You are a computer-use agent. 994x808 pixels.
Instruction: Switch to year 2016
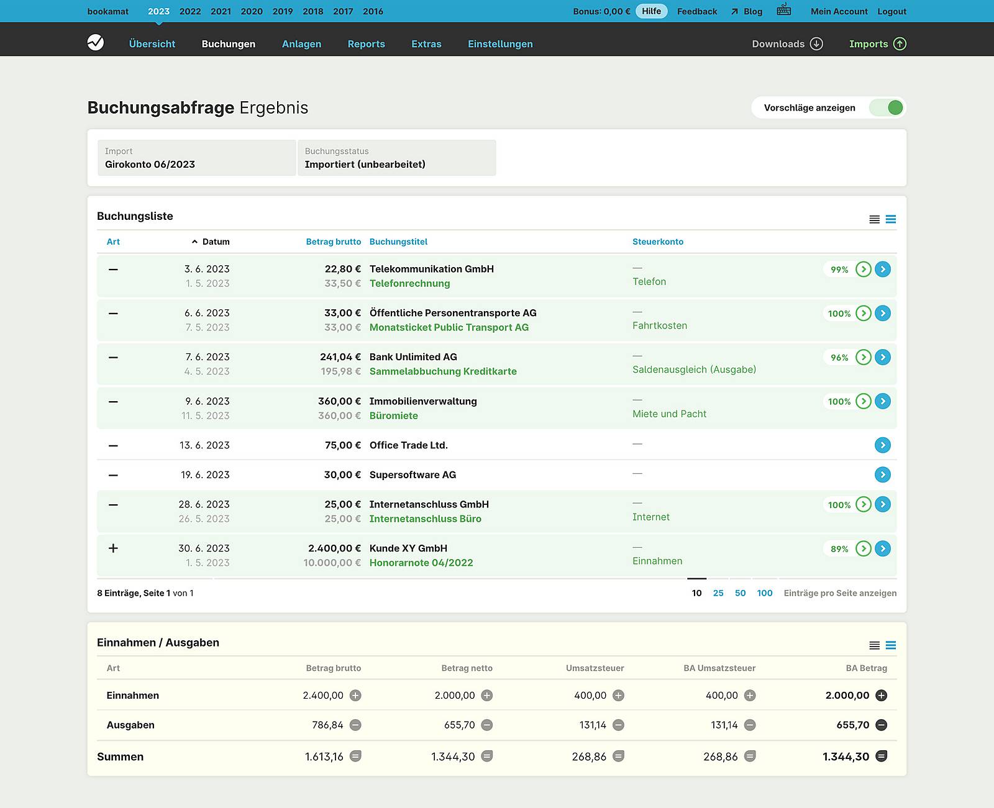[x=373, y=11]
